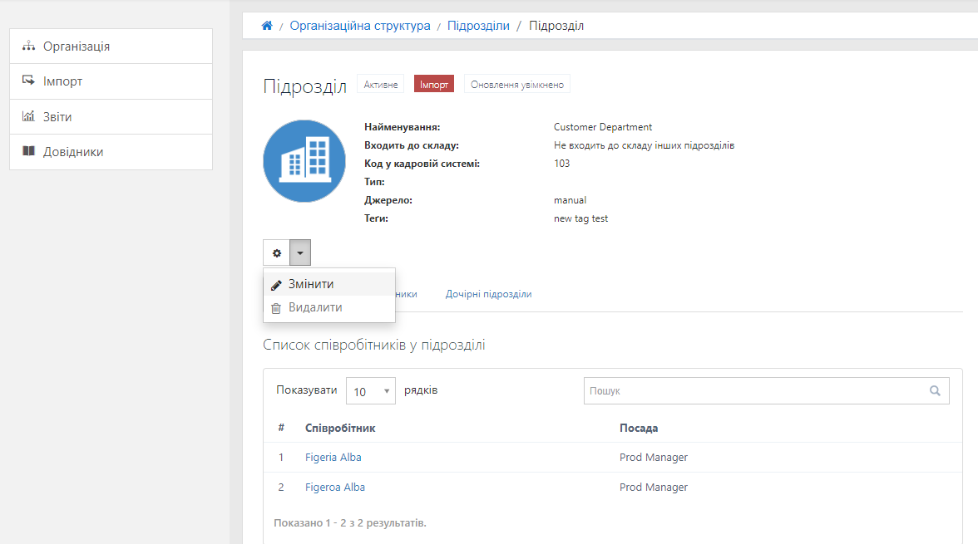
Task: Click the source value manual
Action: click(x=570, y=200)
